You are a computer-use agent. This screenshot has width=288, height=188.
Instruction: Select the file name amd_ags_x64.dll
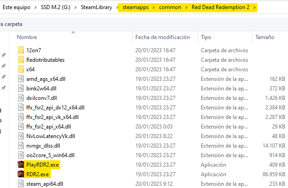46,79
